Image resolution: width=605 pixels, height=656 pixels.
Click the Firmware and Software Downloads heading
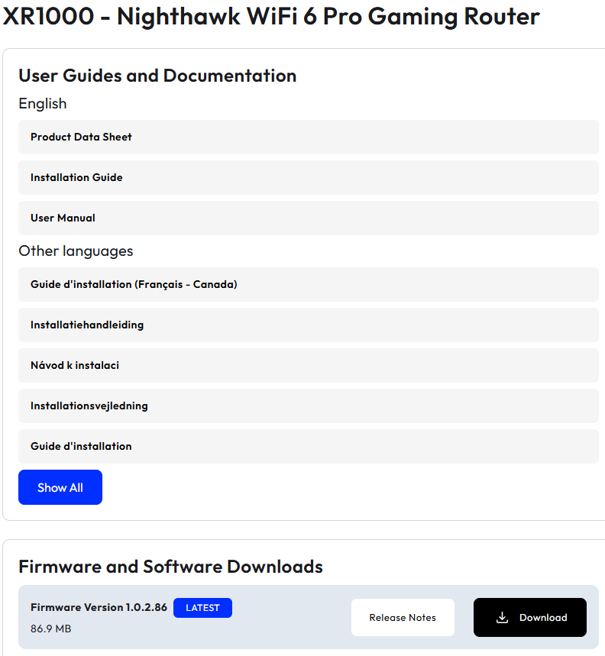tap(170, 567)
